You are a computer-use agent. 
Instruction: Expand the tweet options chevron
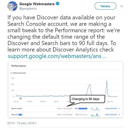121,6
